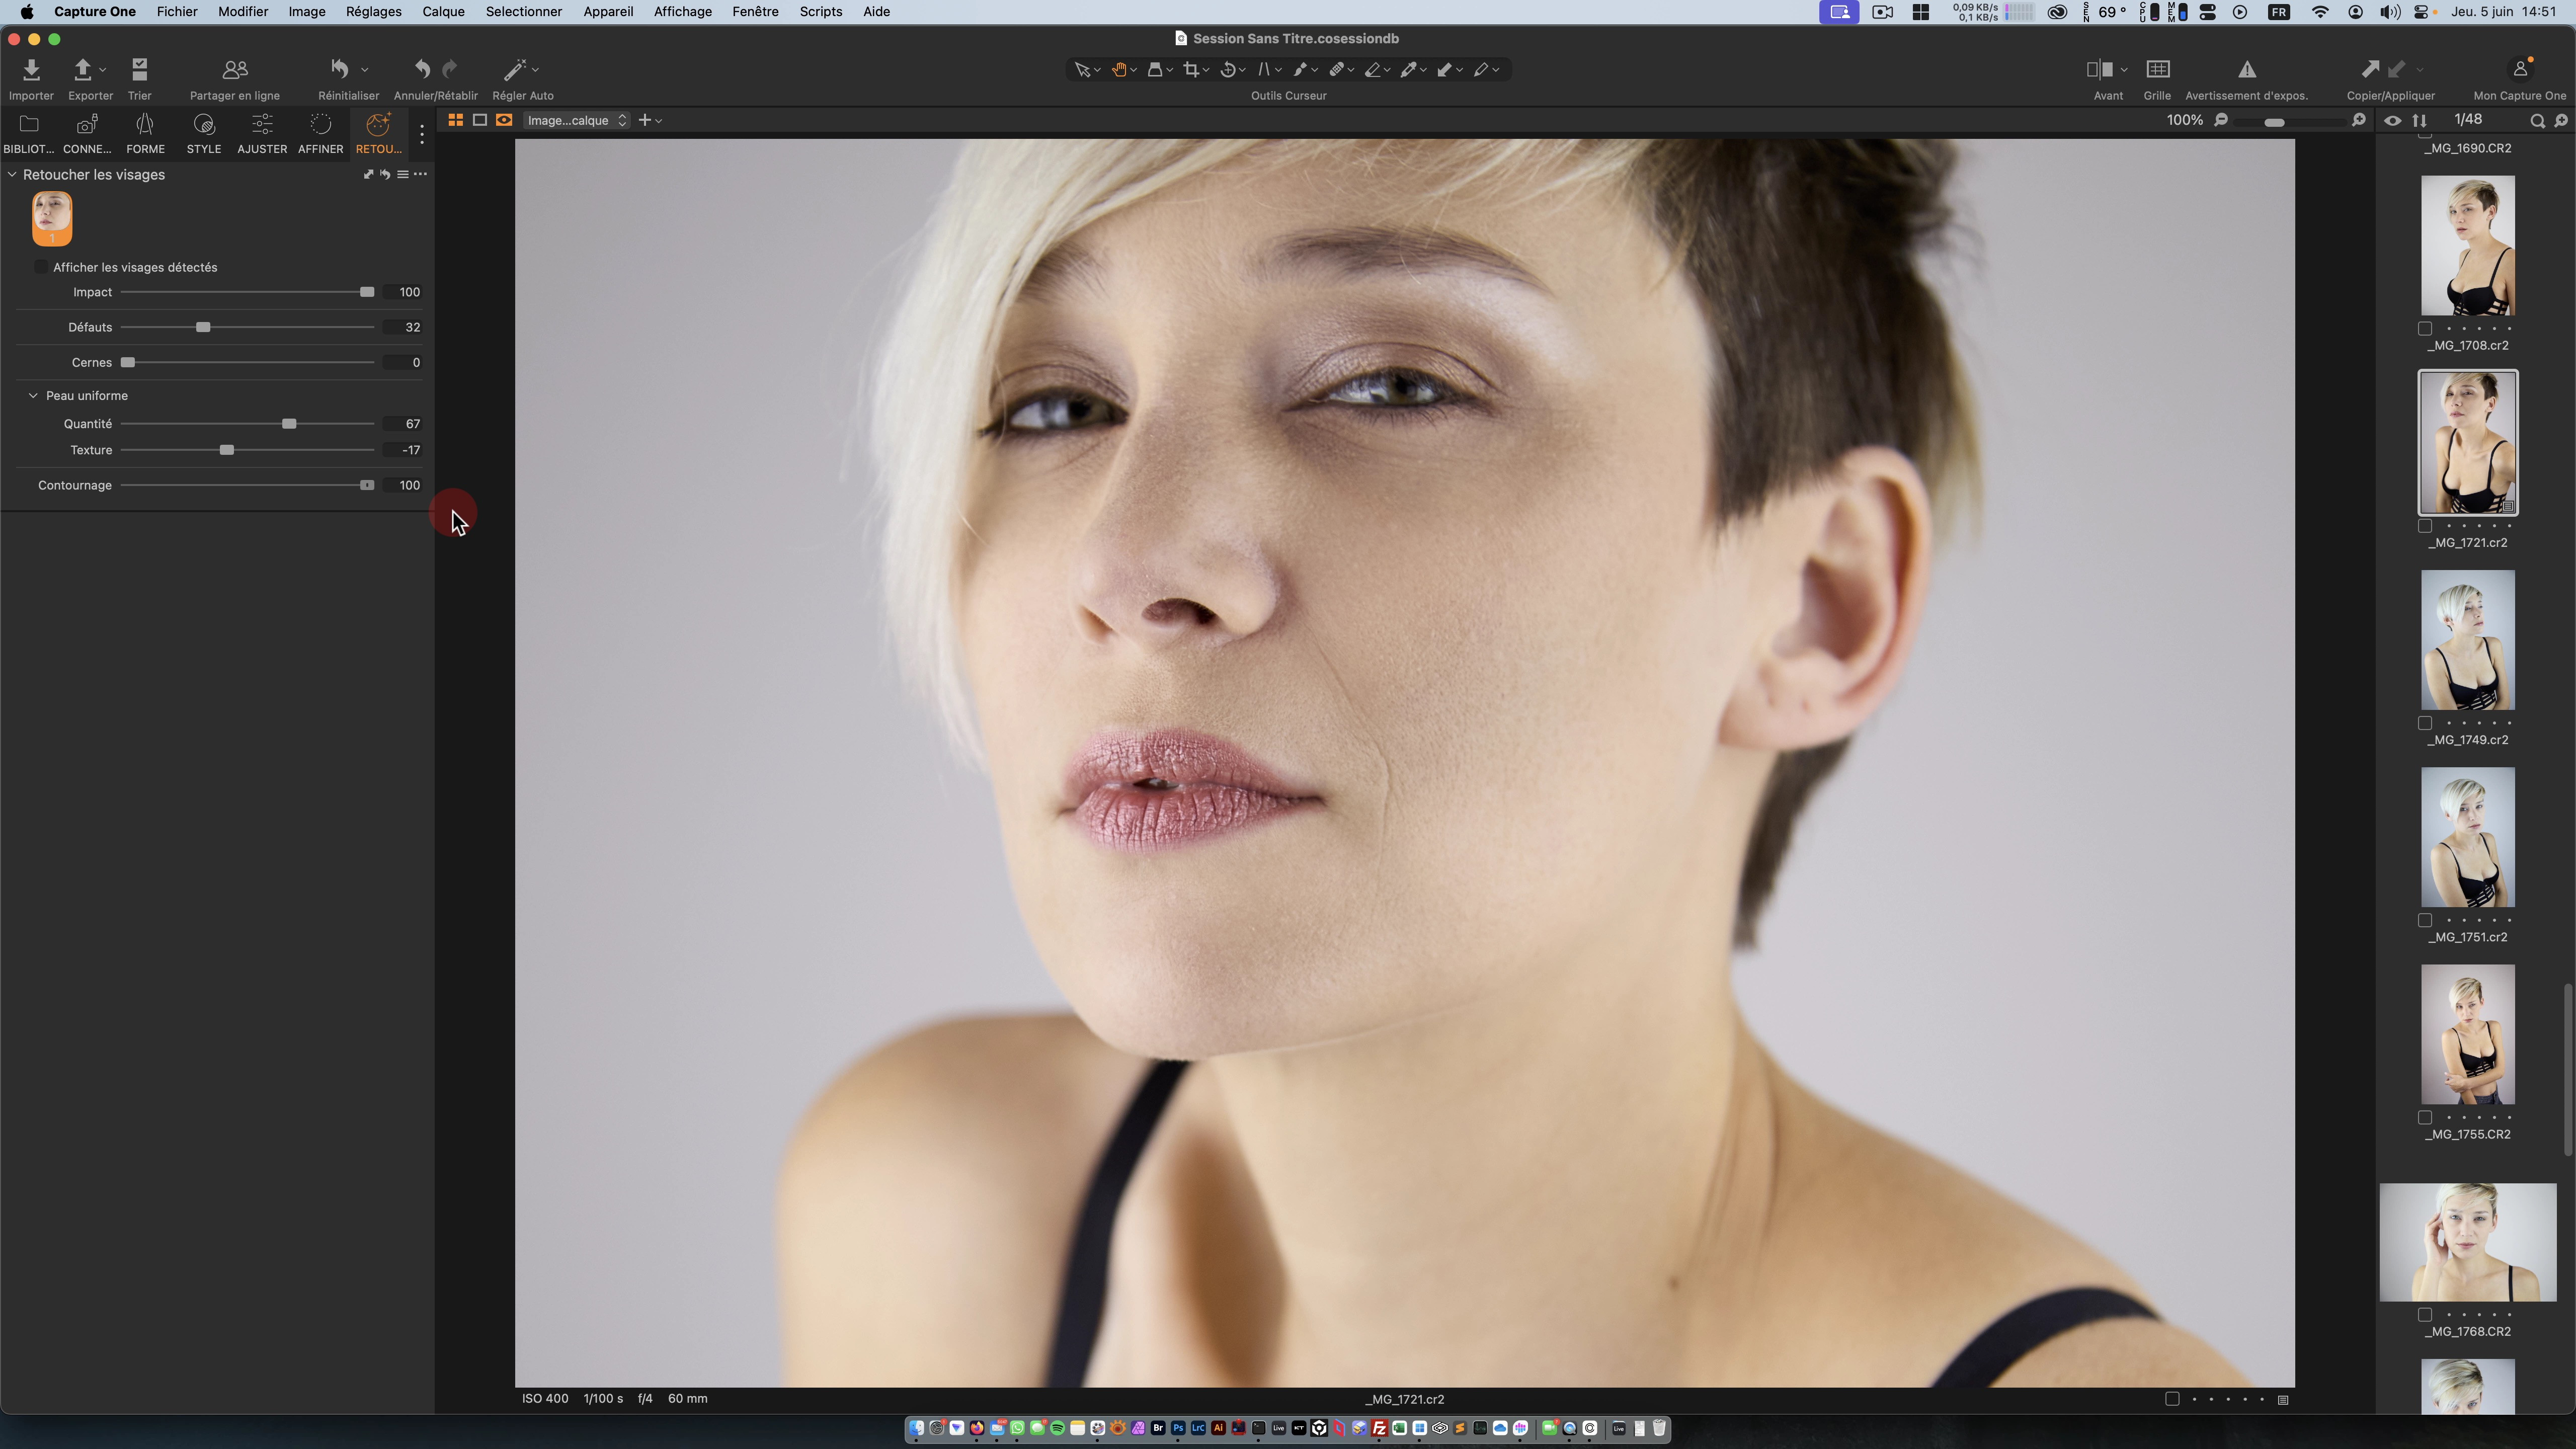This screenshot has width=2576, height=1449.
Task: Collapse the Peau uniforme section
Action: coord(33,395)
